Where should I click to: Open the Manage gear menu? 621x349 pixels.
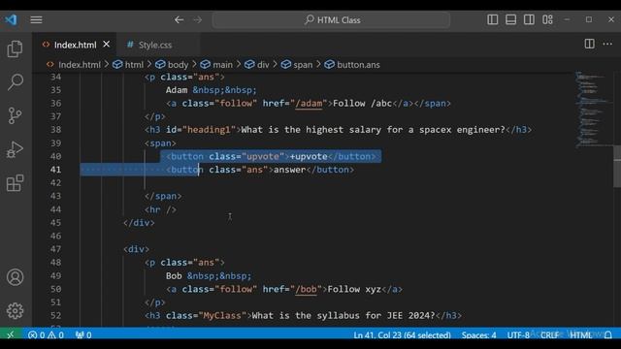click(16, 310)
